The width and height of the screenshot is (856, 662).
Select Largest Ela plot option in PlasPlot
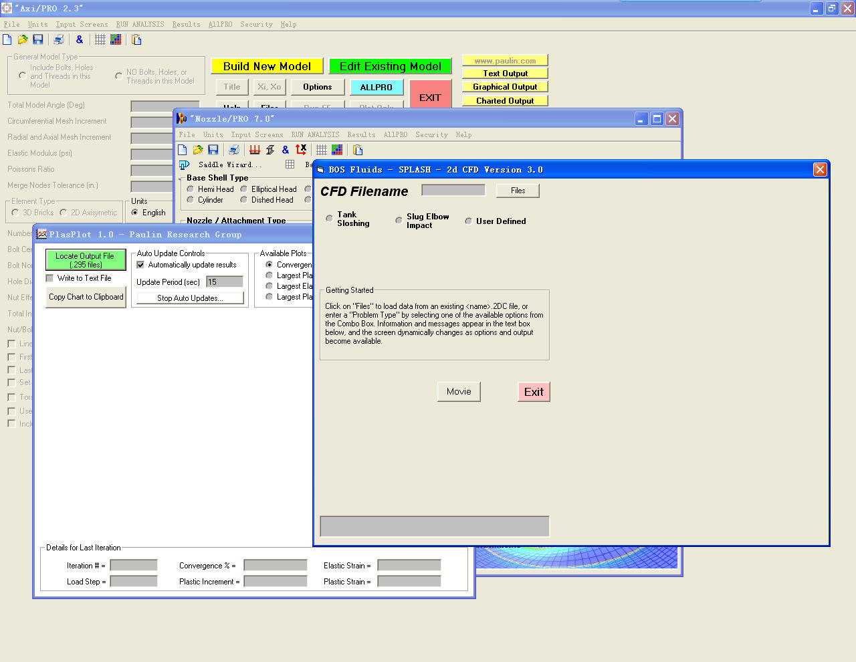tap(270, 286)
